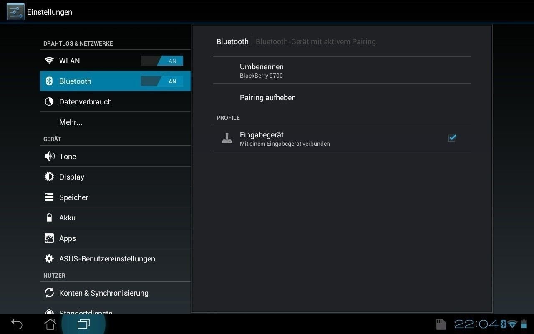Screen dimensions: 534x334
Task: Tap the Apps icon in sidebar
Action: tap(49, 238)
